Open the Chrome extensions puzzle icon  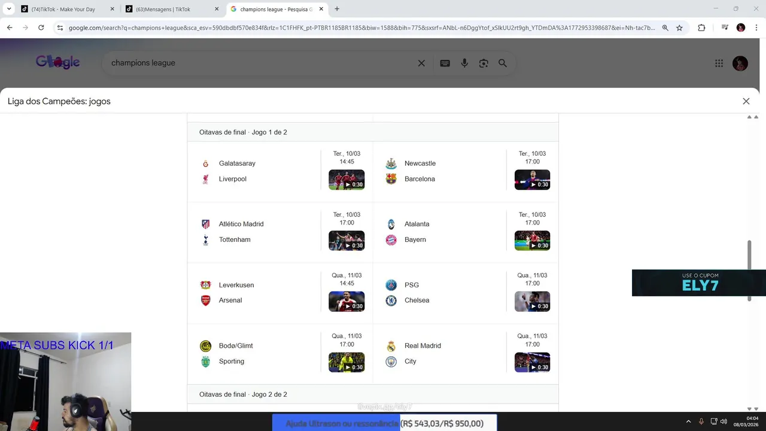click(701, 28)
